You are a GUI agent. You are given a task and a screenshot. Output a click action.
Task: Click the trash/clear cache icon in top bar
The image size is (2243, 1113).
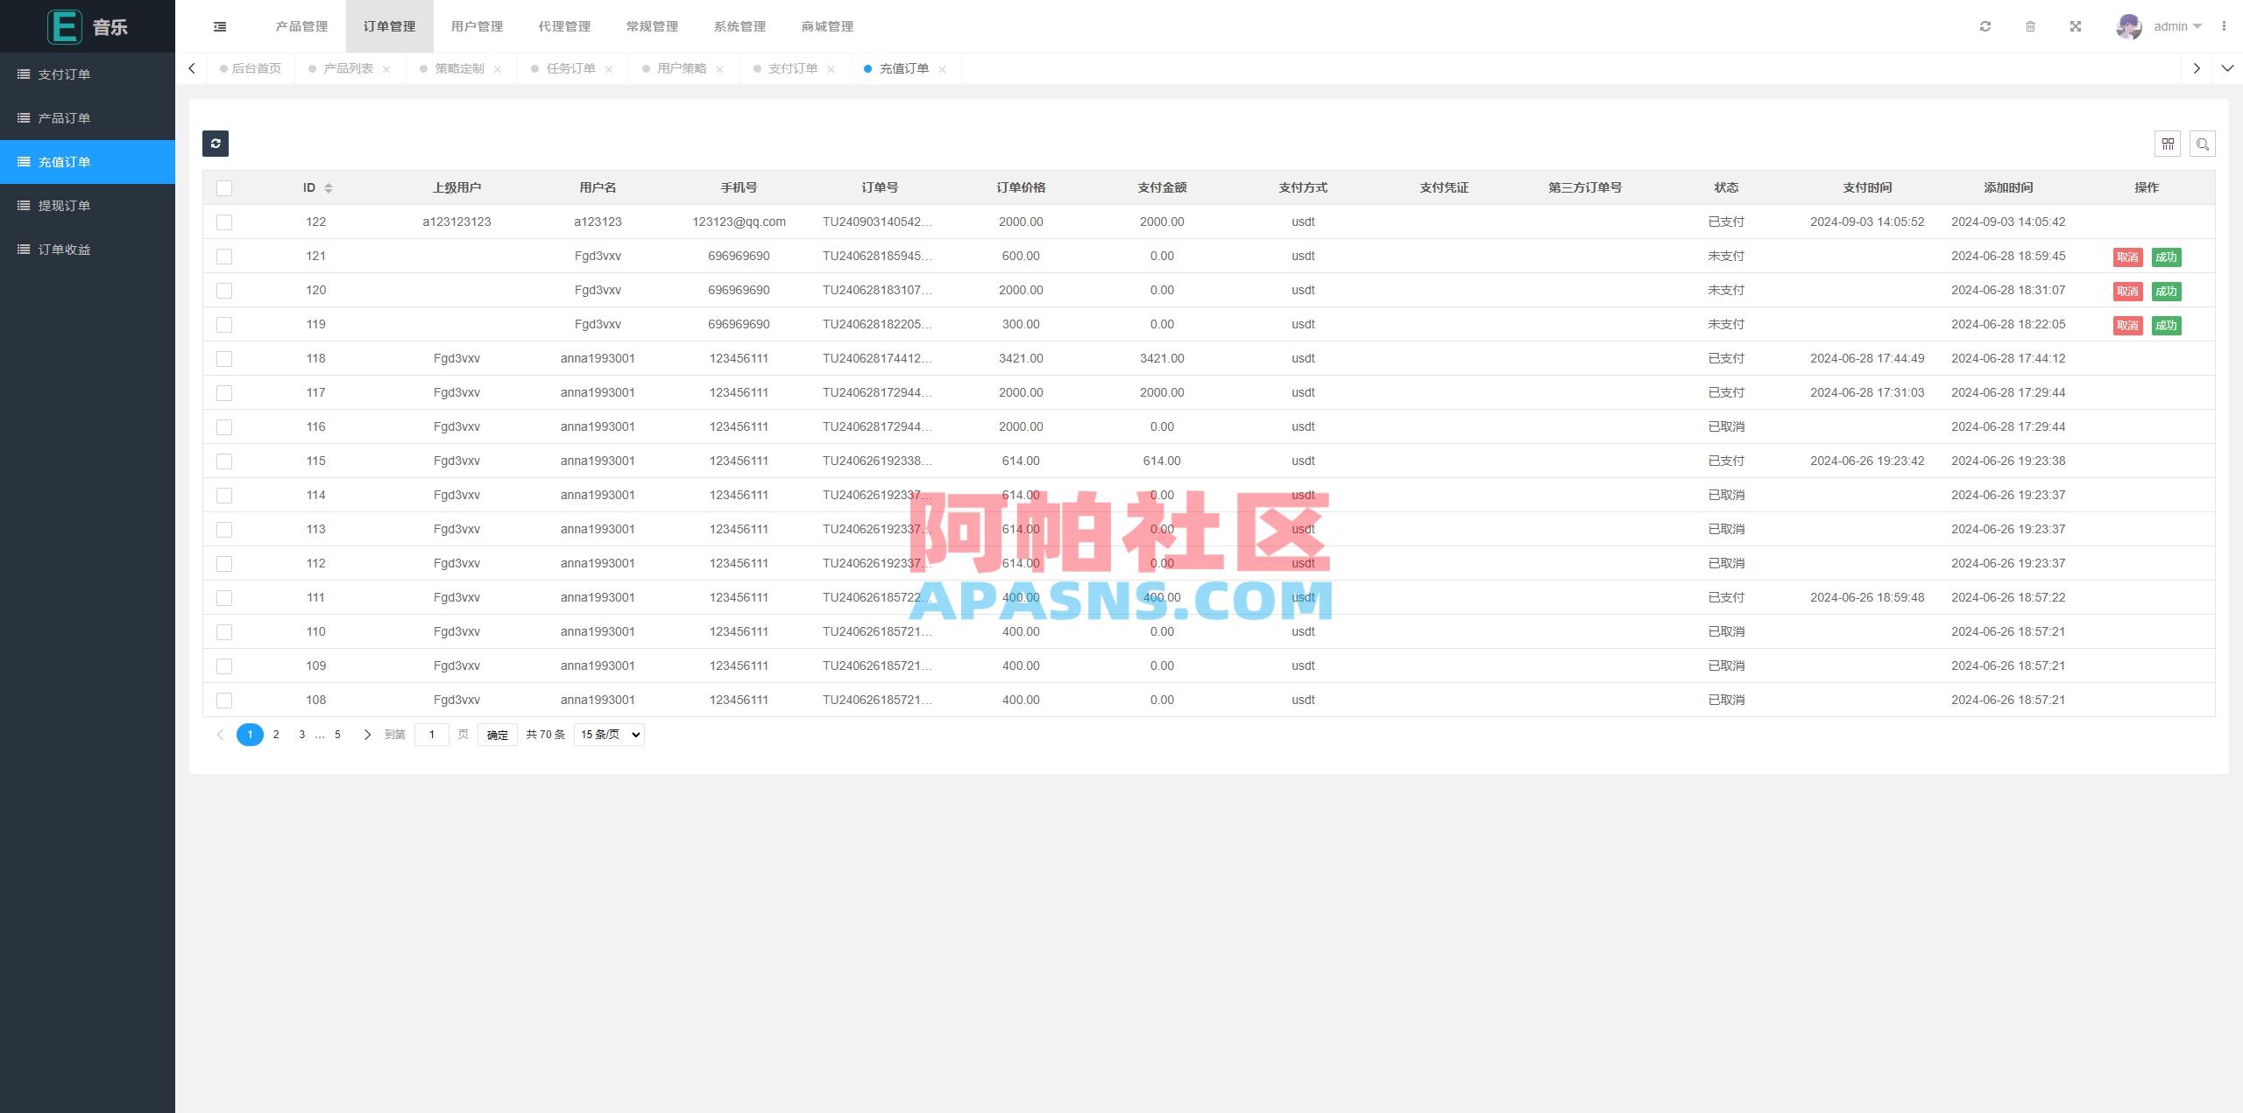2031,25
